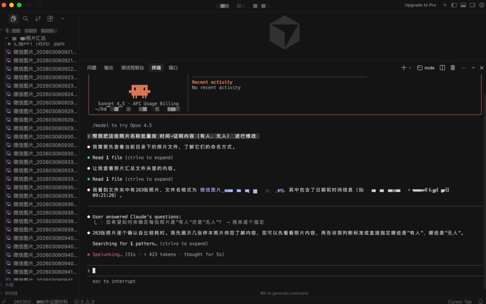Click Cursor Tab in status bar
The height and width of the screenshot is (304, 486).
tap(459, 301)
